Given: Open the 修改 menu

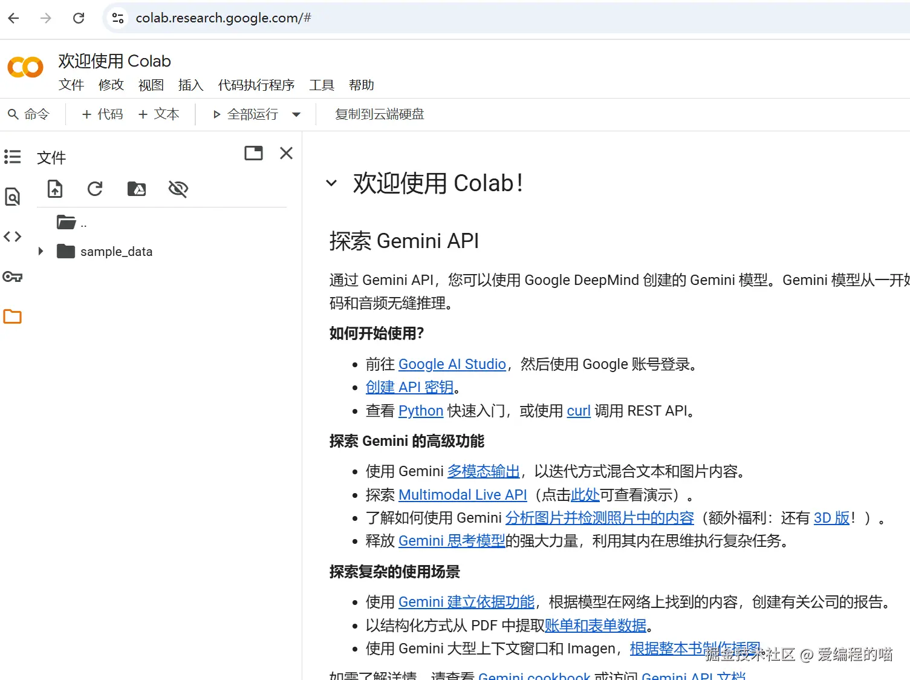Looking at the screenshot, I should click(111, 85).
